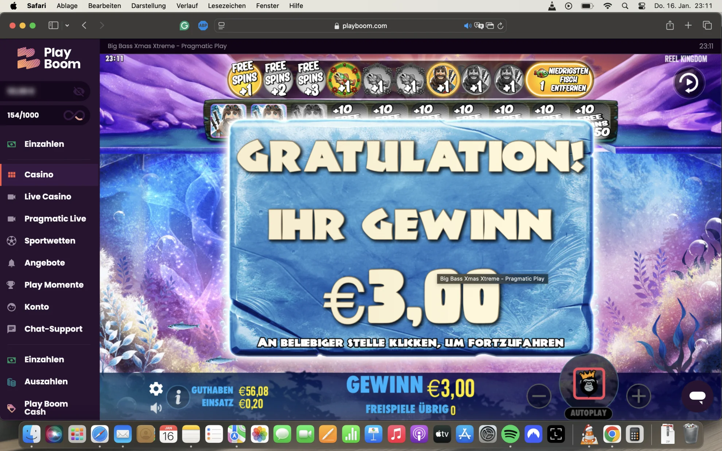Click the replay circular arrow button
This screenshot has width=722, height=451.
(688, 83)
